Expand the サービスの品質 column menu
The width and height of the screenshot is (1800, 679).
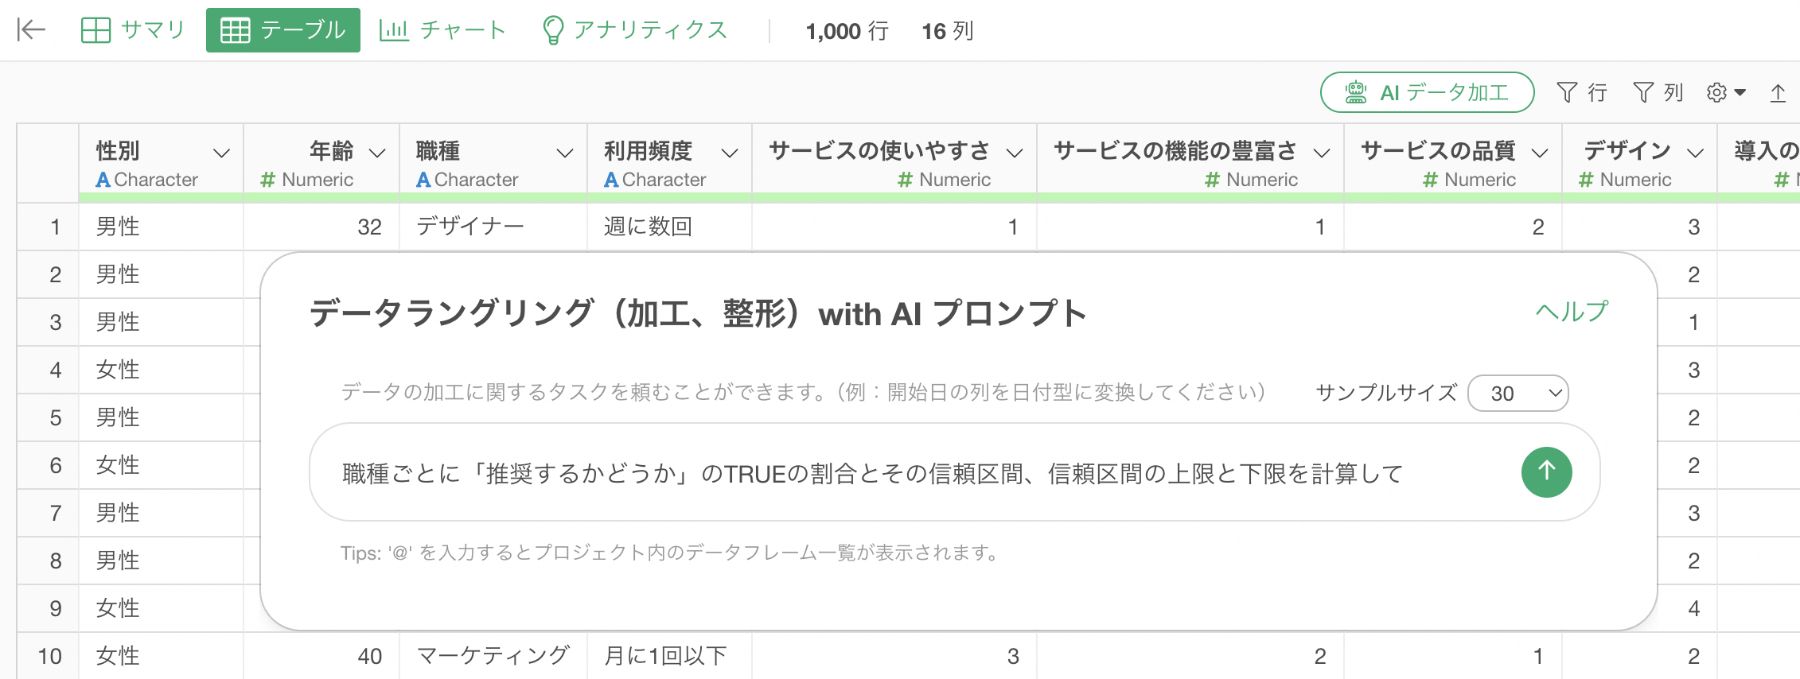tap(1540, 153)
